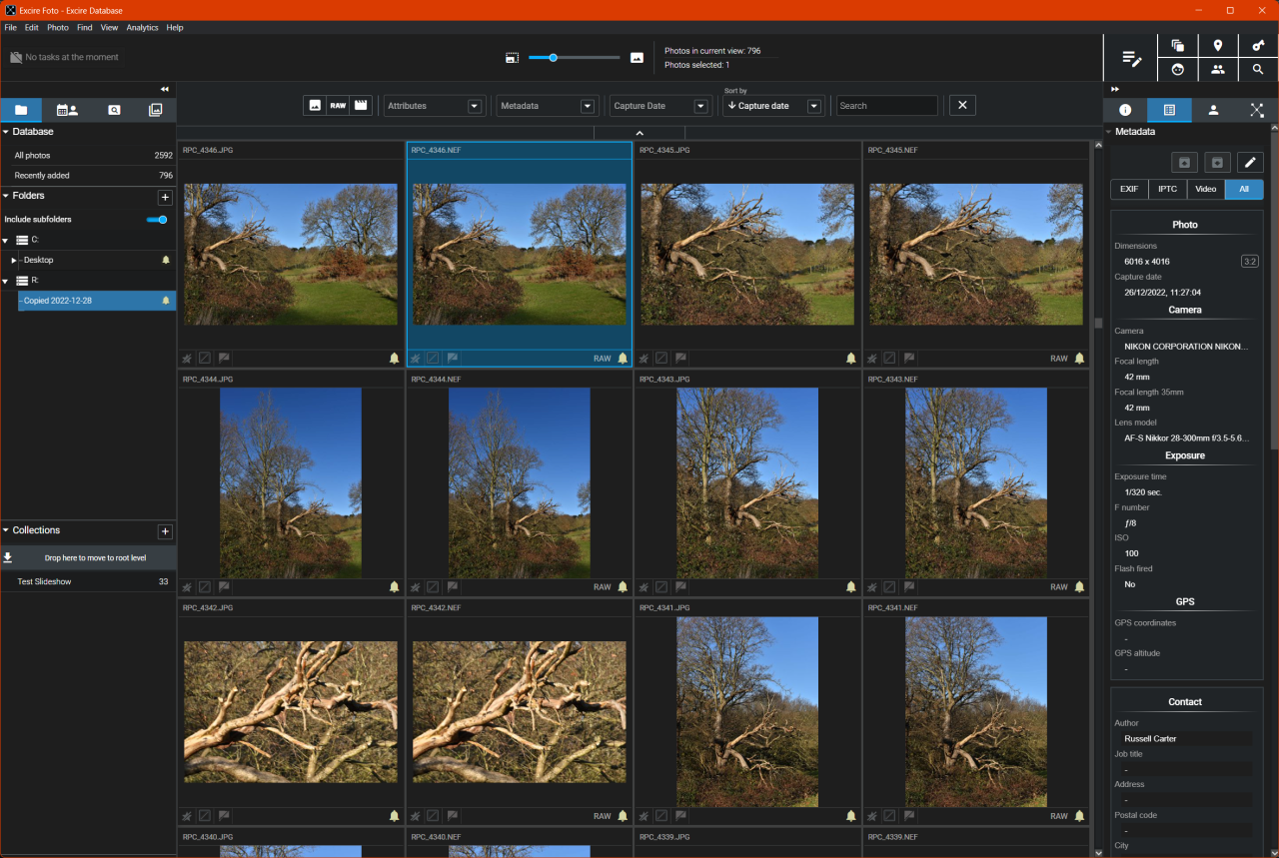The image size is (1279, 858).
Task: Open the find faces tool
Action: coord(1177,70)
